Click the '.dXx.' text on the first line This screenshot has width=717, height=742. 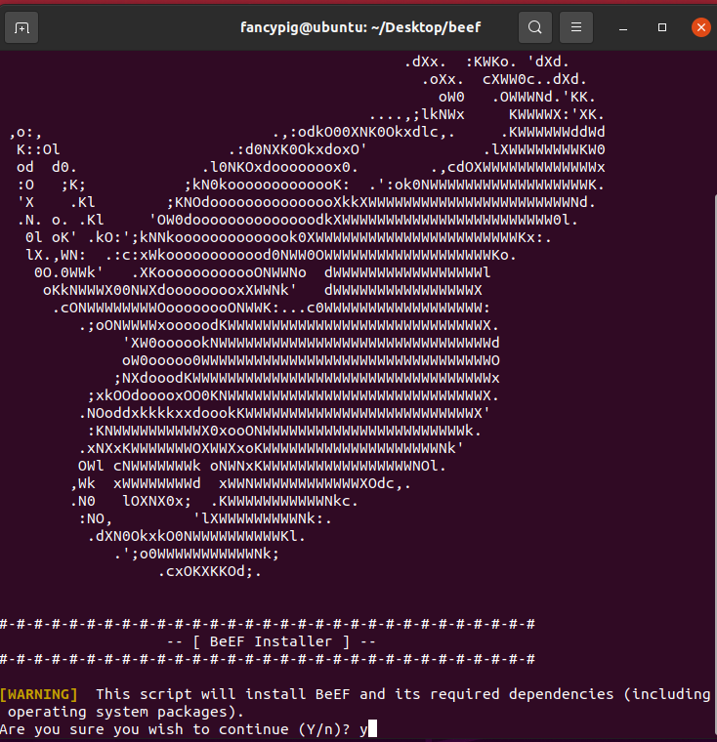pyautogui.click(x=425, y=62)
